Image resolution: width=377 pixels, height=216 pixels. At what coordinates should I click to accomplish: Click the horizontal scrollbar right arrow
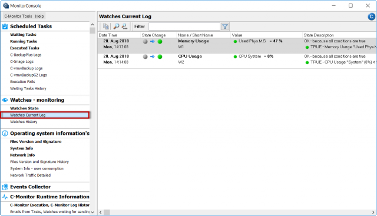coord(373,212)
